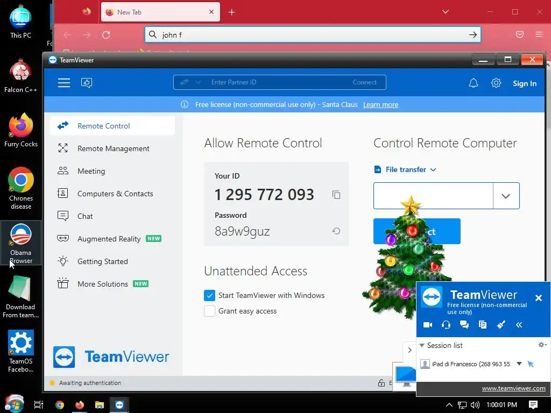The image size is (551, 413).
Task: Open the iPad di Francesco session dropdown
Action: [x=519, y=364]
